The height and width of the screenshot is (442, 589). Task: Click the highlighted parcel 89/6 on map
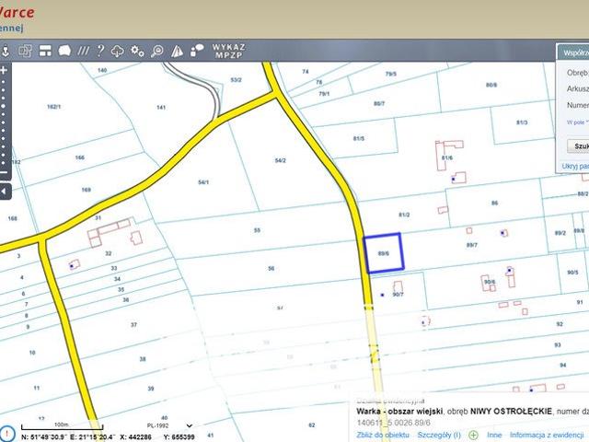click(x=384, y=253)
